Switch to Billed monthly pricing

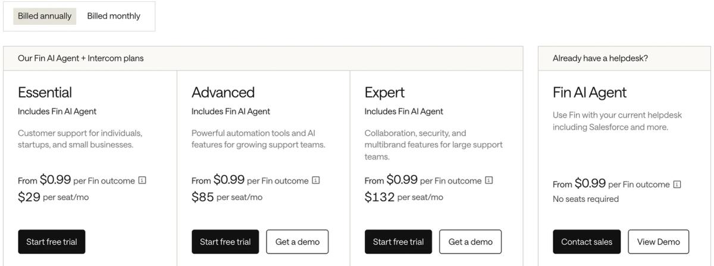114,16
